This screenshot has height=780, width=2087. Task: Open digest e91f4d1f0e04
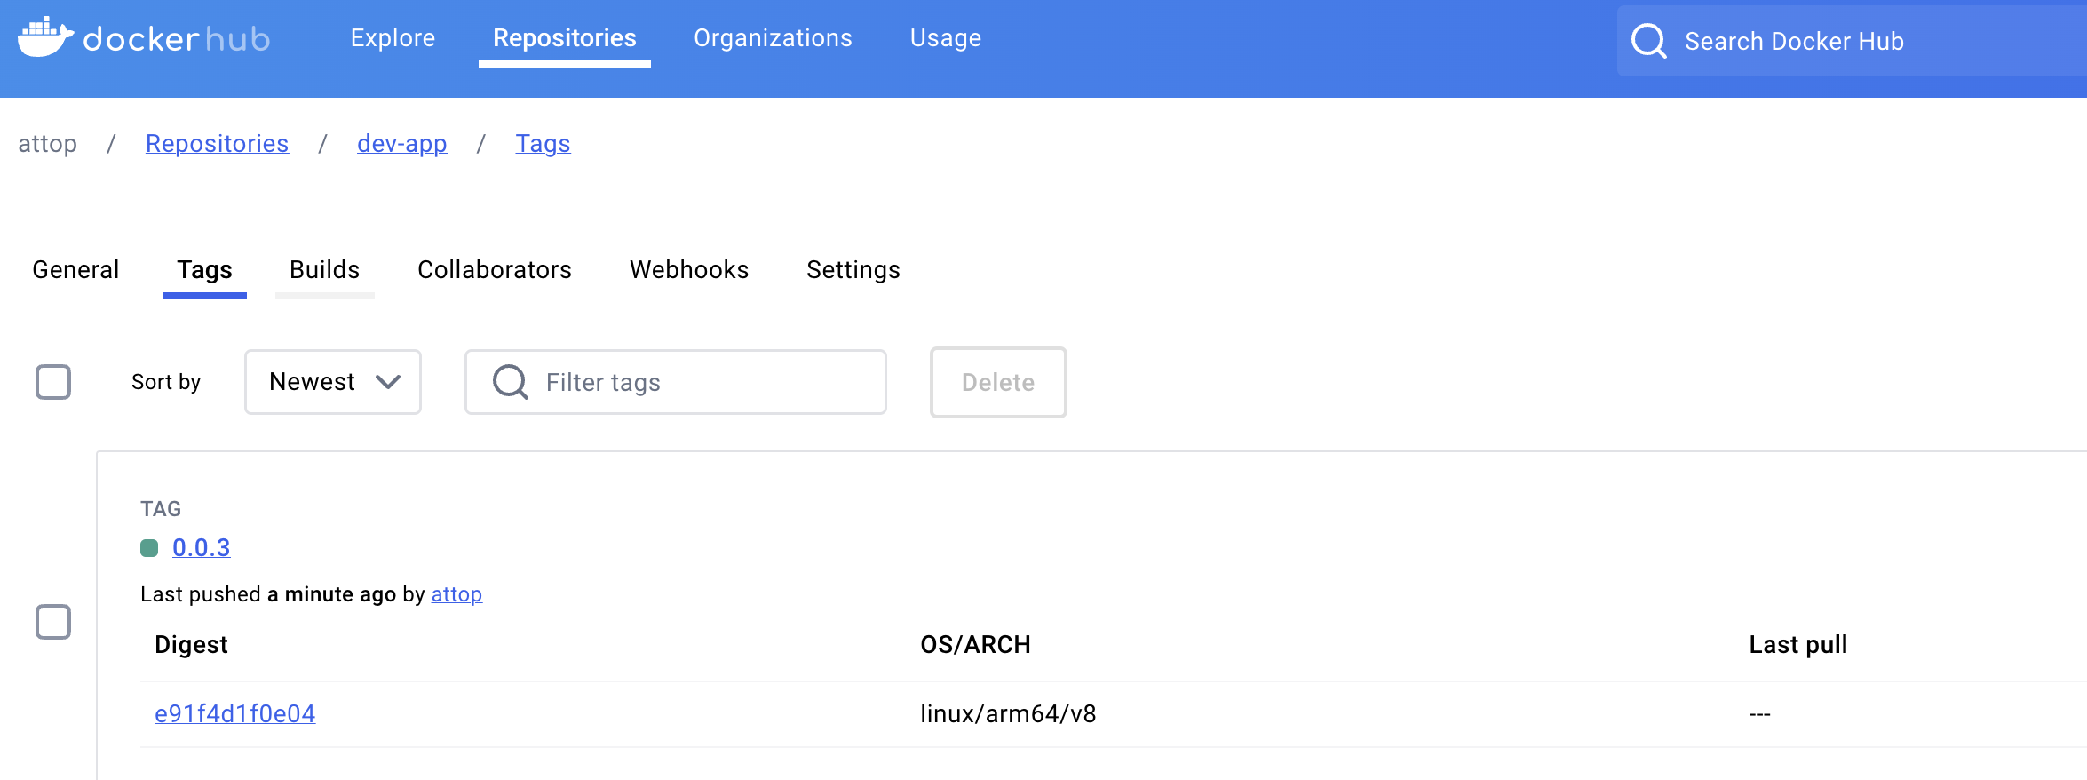[235, 714]
